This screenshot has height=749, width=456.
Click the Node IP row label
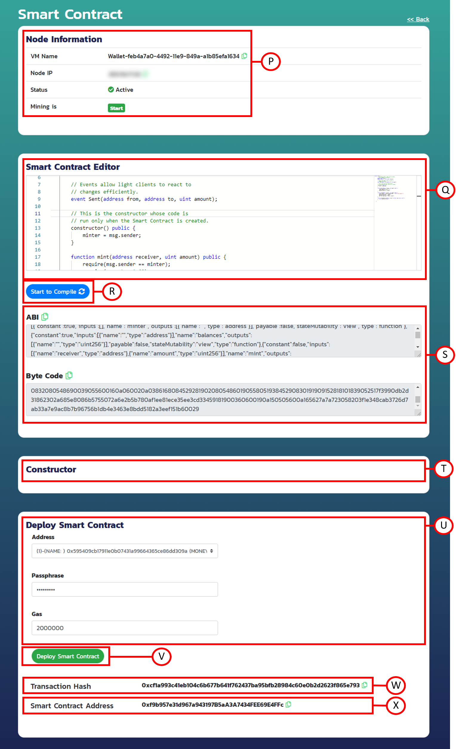pos(41,73)
